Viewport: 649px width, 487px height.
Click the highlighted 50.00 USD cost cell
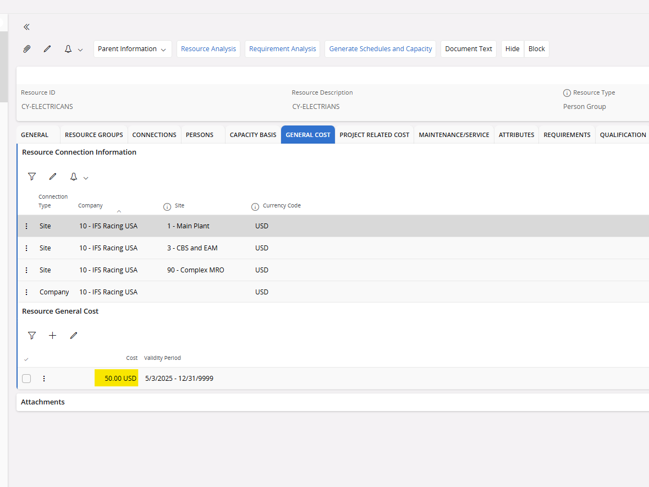click(116, 378)
